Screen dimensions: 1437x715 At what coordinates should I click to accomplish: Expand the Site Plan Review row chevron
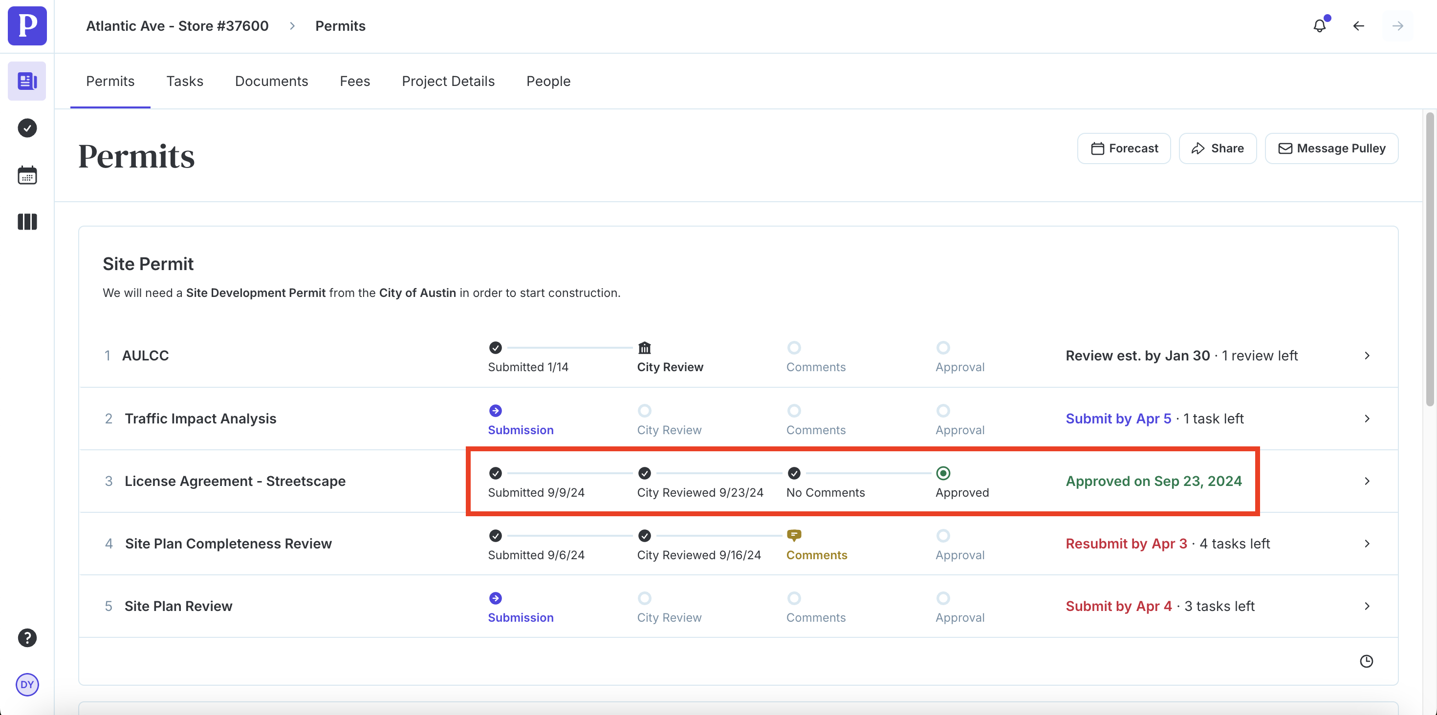(x=1367, y=606)
